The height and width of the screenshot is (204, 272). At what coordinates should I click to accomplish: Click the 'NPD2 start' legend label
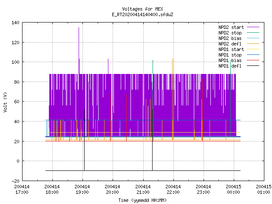(x=231, y=27)
